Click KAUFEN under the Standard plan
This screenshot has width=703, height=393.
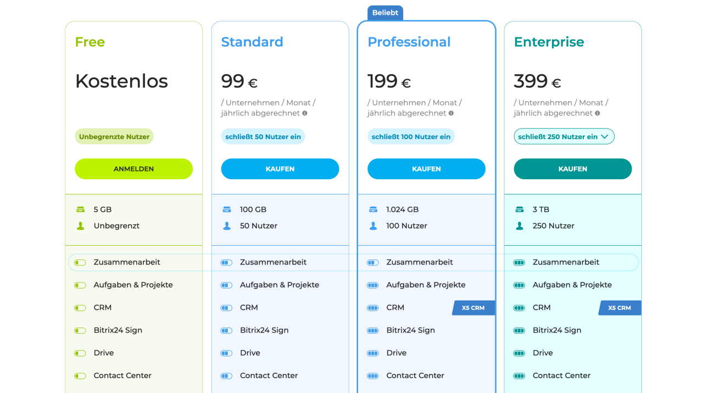click(280, 169)
